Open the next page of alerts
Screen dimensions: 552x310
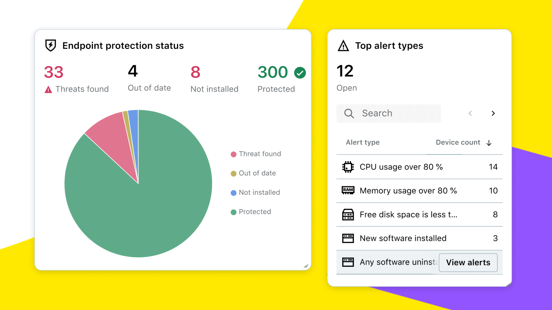click(493, 113)
